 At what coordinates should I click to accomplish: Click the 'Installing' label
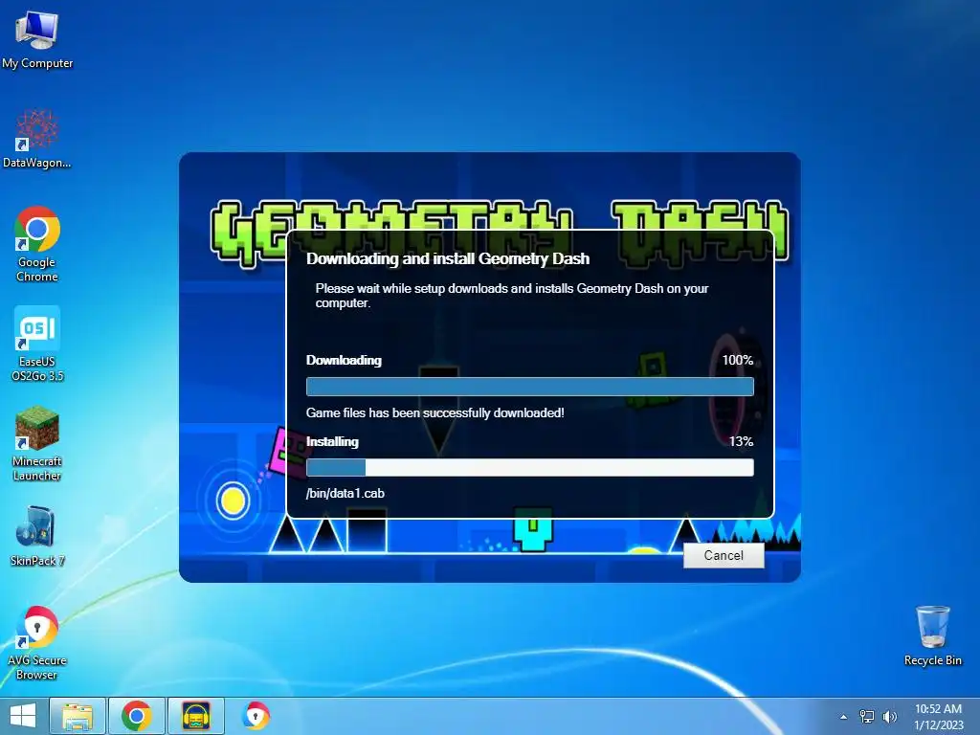(x=332, y=442)
